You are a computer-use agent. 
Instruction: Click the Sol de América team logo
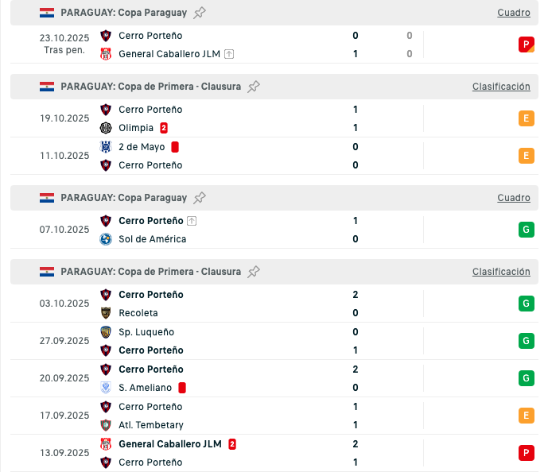point(106,239)
